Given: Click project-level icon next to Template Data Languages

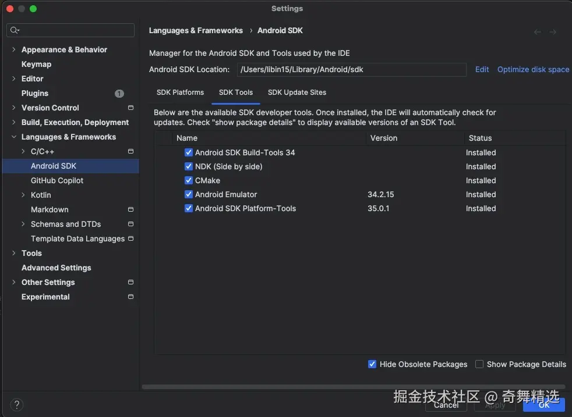Looking at the screenshot, I should [x=130, y=238].
